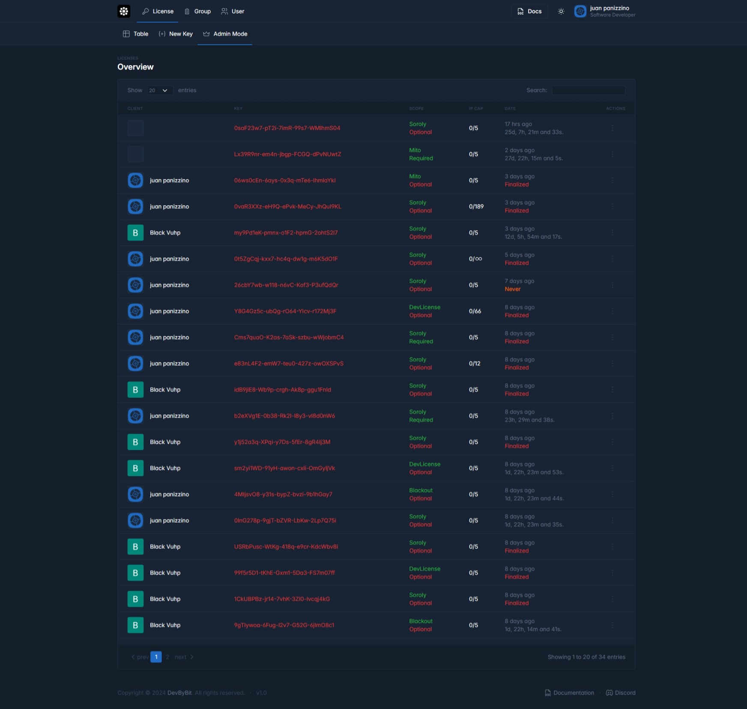
Task: Copy key 0vaR3XXz-eH9Q-ePvk-MeCy-JhQuI9KL
Action: 287,206
